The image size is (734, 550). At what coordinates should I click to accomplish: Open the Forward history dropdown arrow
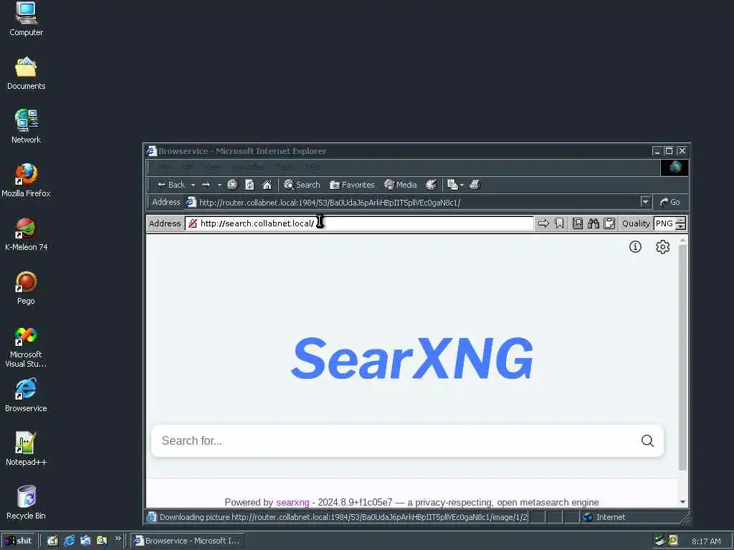click(x=219, y=185)
